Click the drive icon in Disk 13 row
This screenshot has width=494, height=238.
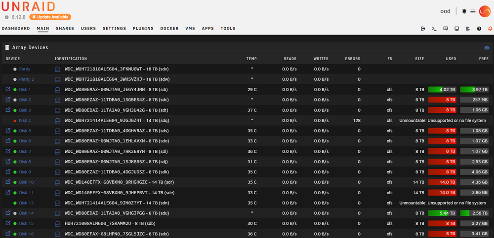point(57,203)
